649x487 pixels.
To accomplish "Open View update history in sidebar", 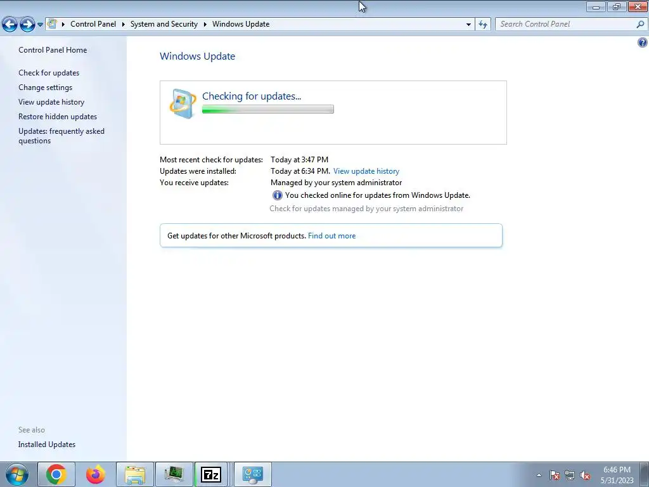I will coord(51,102).
